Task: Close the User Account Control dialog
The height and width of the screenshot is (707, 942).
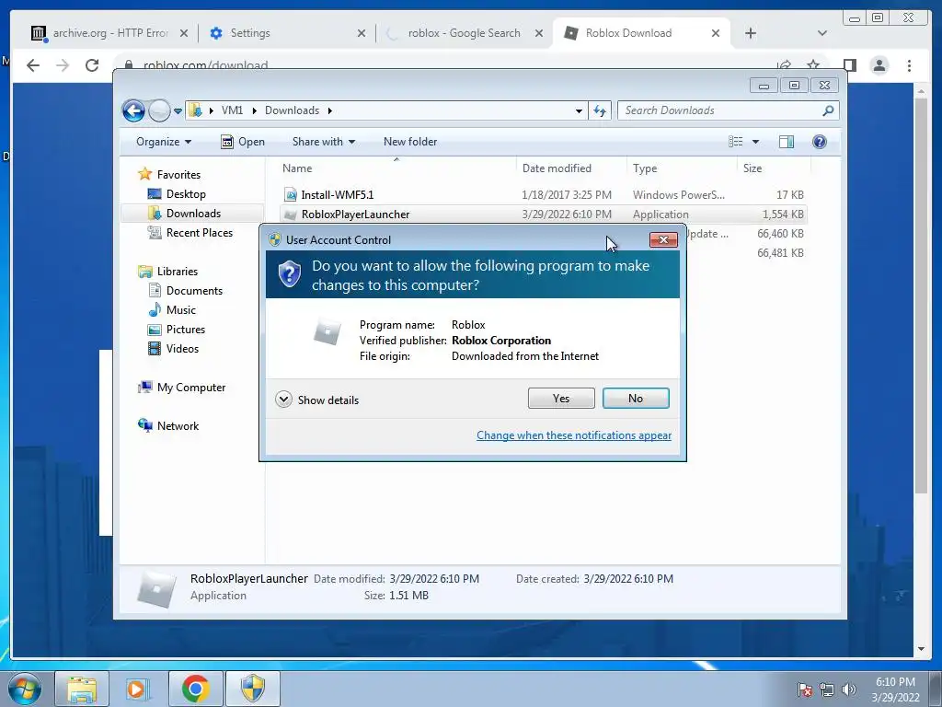Action: 663,240
